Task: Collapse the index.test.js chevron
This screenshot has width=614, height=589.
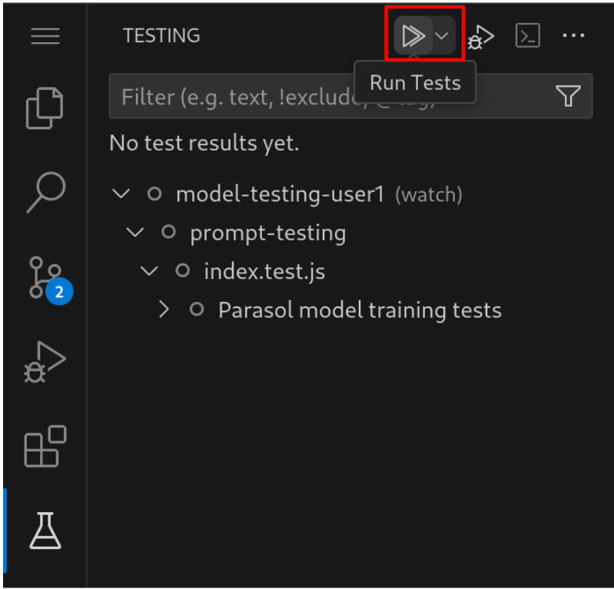Action: point(149,270)
